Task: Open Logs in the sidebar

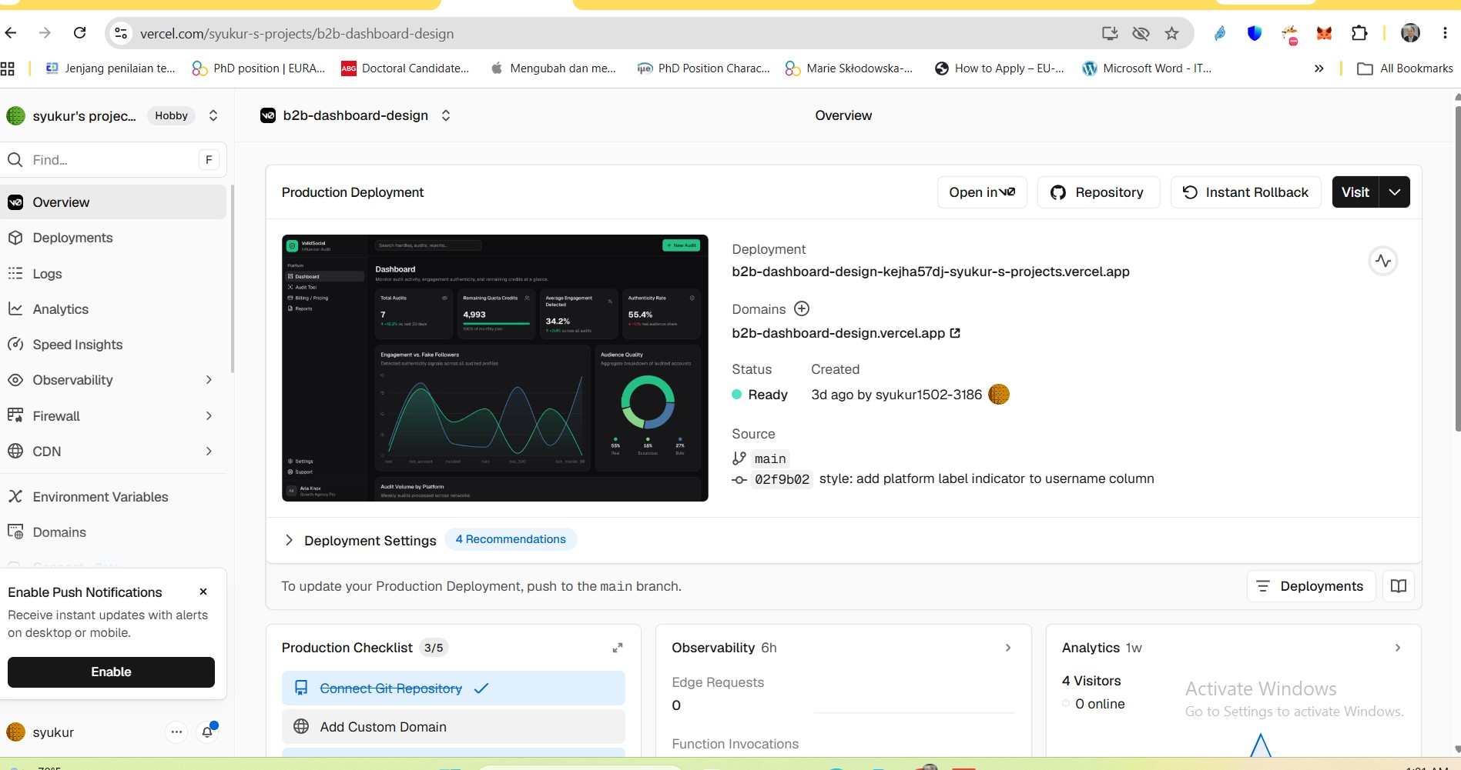Action: (114, 274)
